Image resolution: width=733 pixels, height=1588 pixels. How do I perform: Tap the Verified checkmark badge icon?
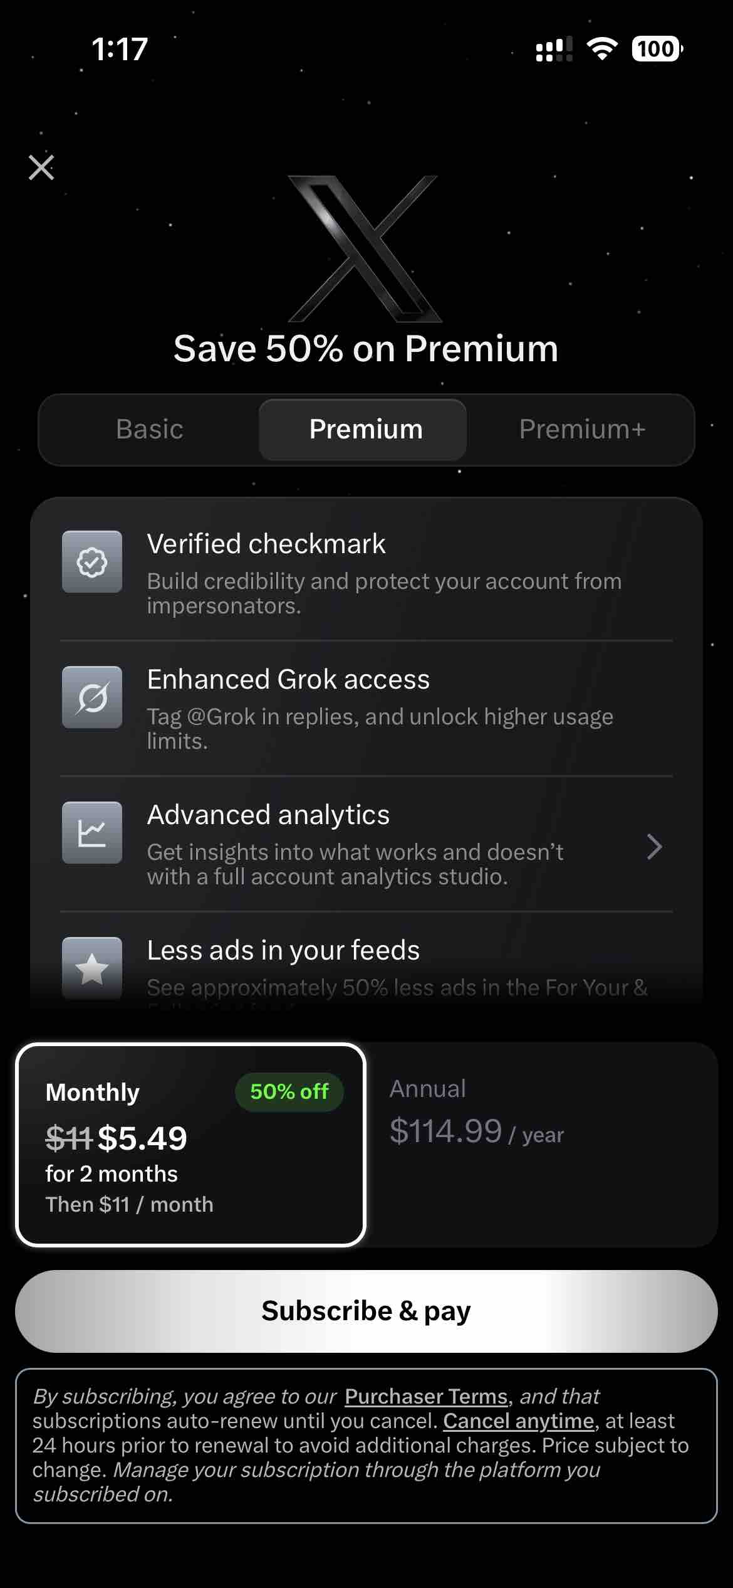pos(92,562)
